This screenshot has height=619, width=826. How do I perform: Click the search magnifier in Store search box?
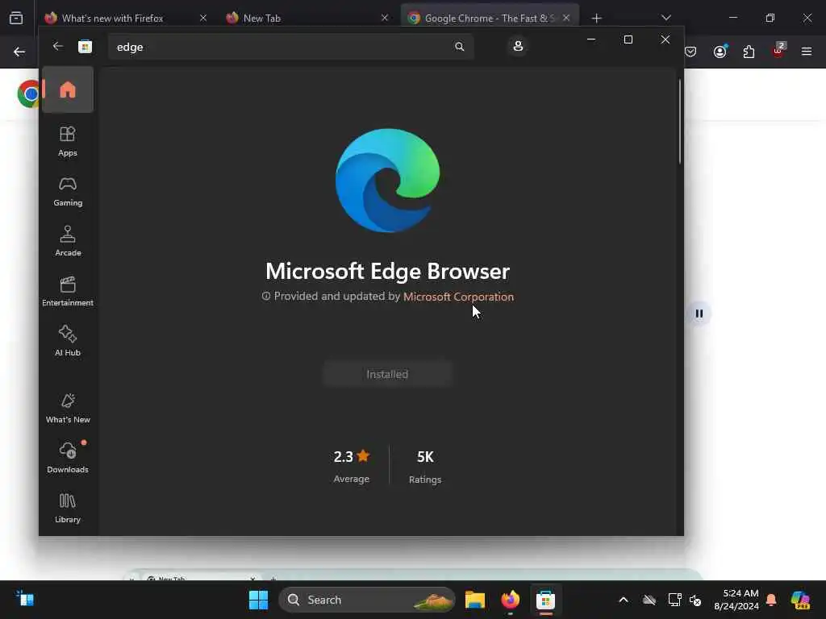pyautogui.click(x=459, y=47)
